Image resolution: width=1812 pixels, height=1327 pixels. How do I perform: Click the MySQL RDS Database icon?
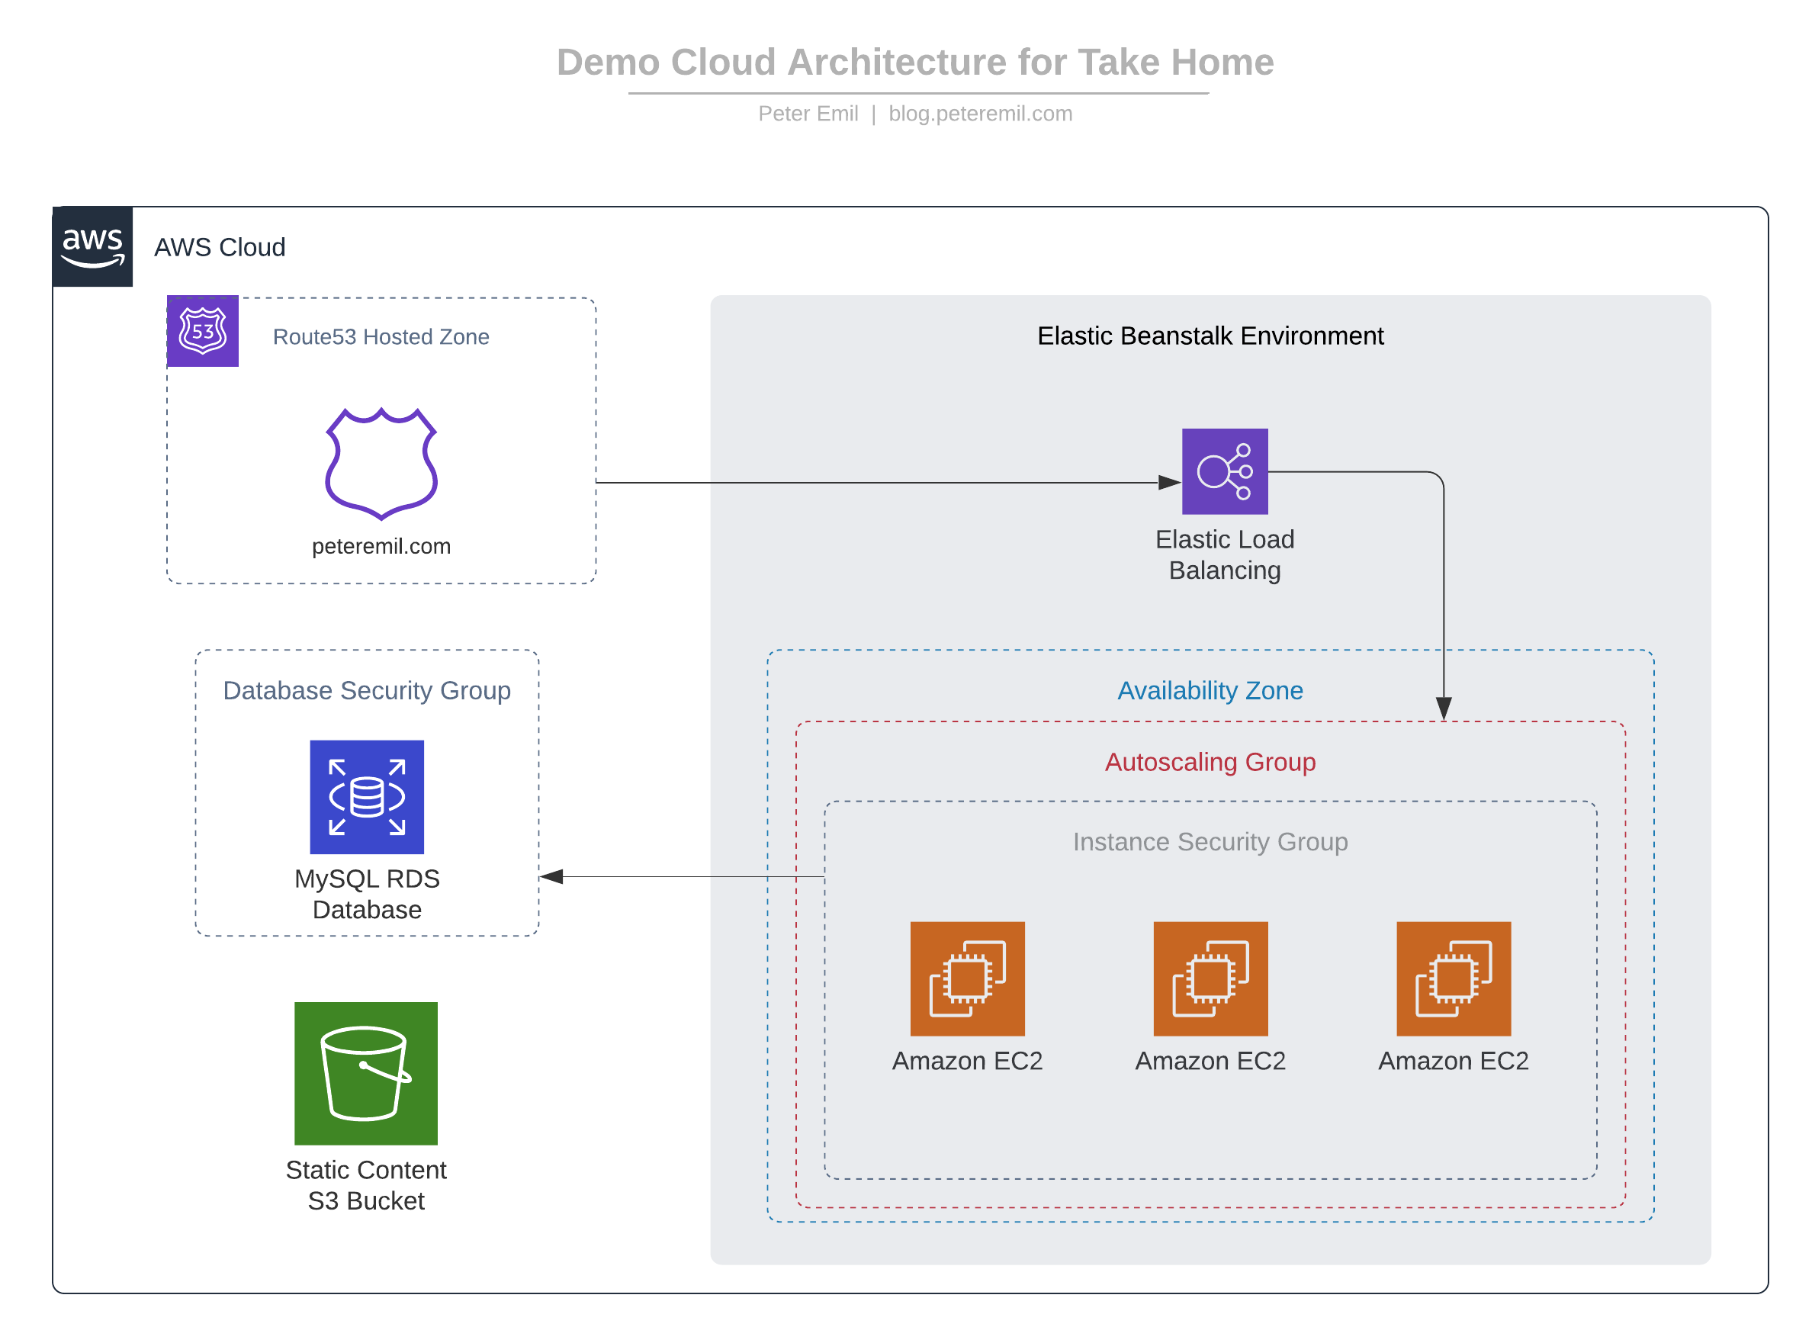click(x=366, y=796)
